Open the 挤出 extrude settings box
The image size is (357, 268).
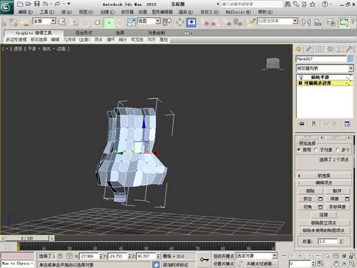[x=320, y=199]
